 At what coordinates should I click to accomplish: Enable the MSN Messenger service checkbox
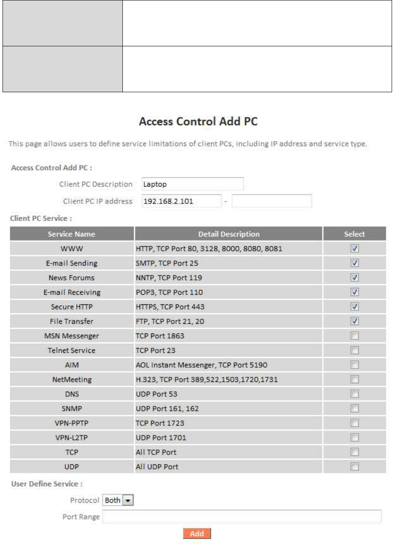[x=355, y=336]
